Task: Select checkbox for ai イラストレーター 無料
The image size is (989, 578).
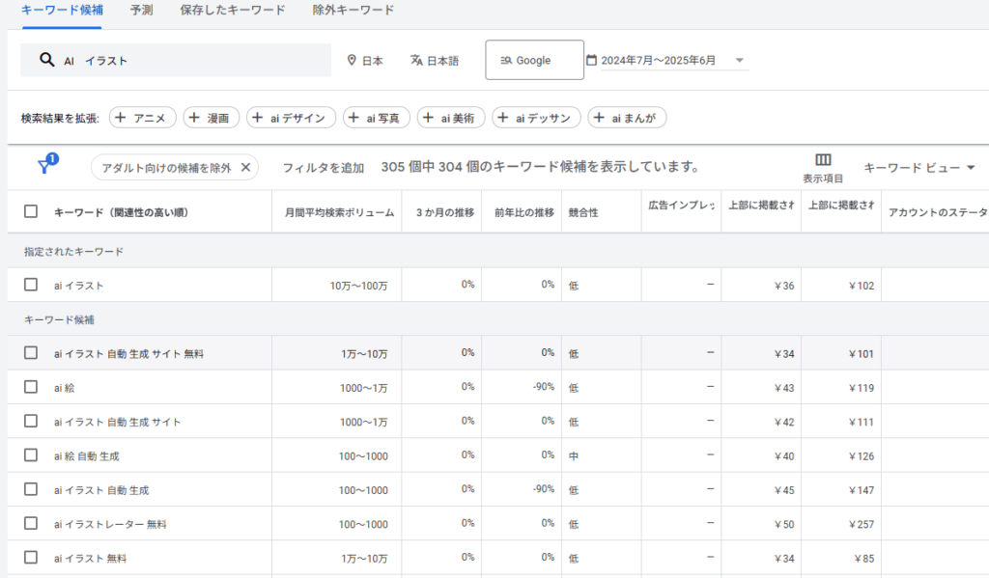Action: pos(31,524)
